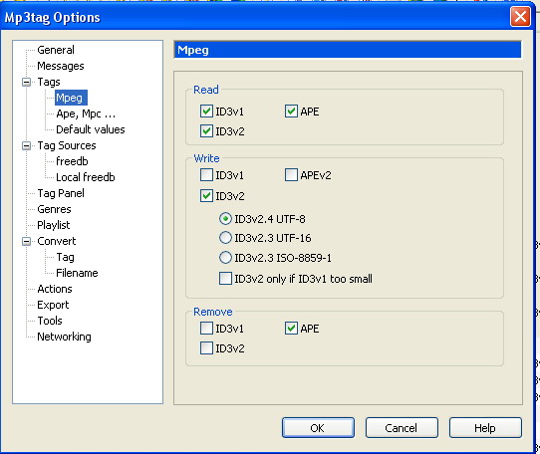Viewport: 540px width, 454px height.
Task: Collapse the Tags tree node
Action: [x=26, y=83]
